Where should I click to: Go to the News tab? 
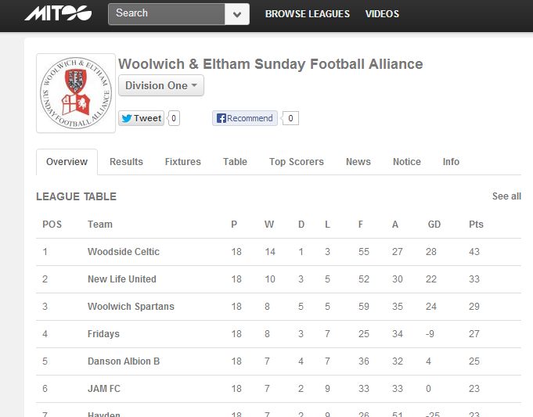point(358,162)
